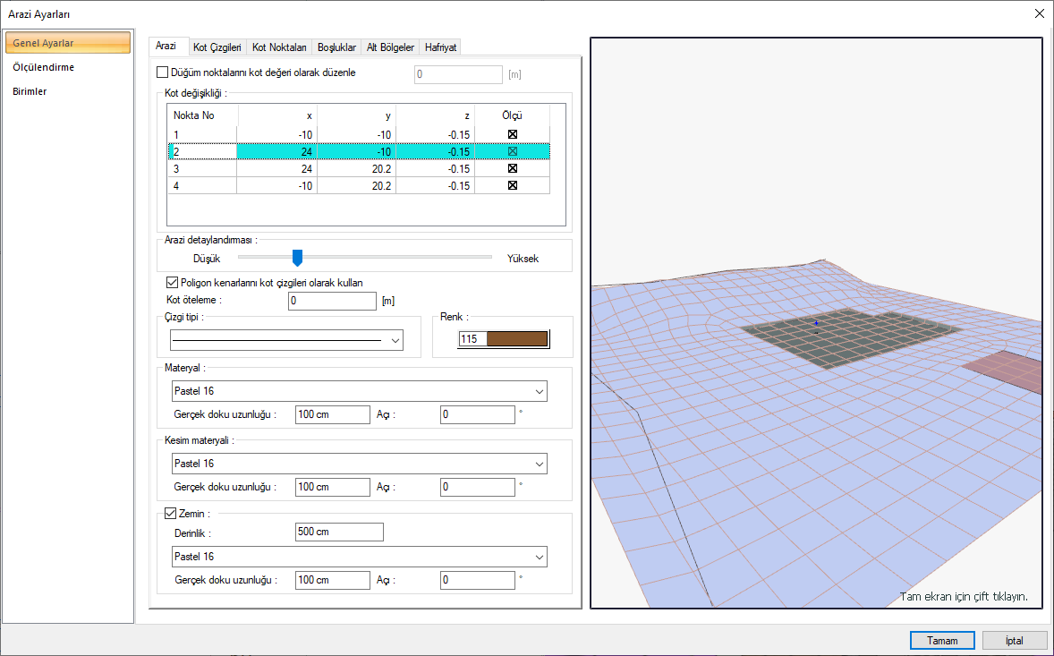Enable Düğüm noktalarını kot değeri olarak düzenle
The width and height of the screenshot is (1054, 656).
163,73
